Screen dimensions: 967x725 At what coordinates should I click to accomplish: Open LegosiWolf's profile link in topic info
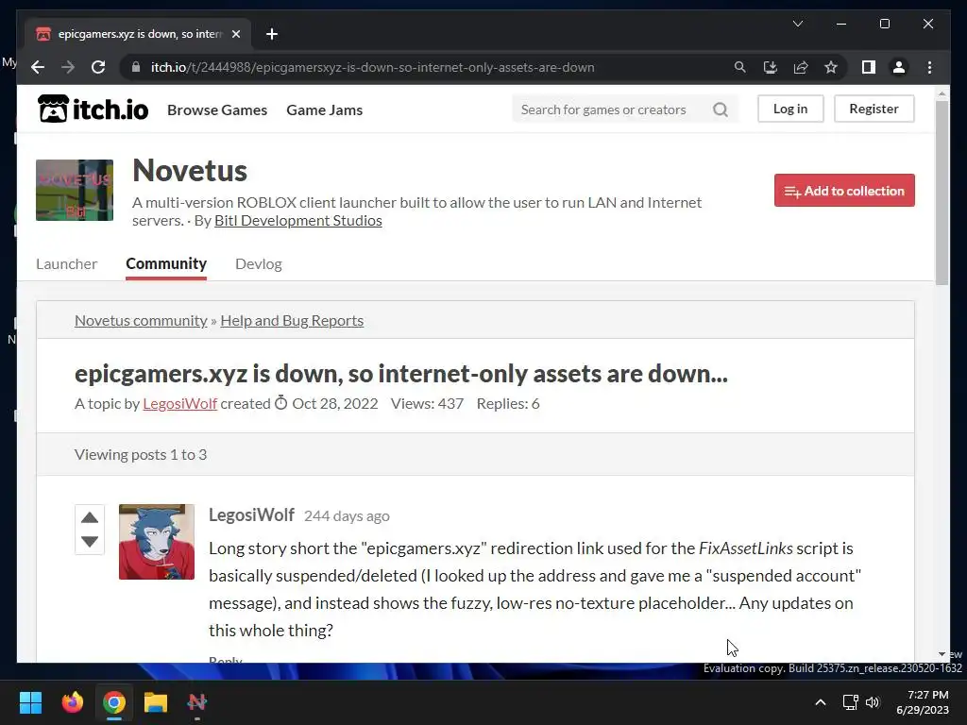point(180,404)
